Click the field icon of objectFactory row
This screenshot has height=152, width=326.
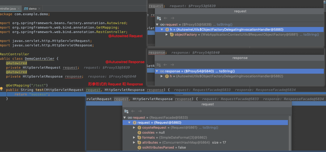click(172, 35)
